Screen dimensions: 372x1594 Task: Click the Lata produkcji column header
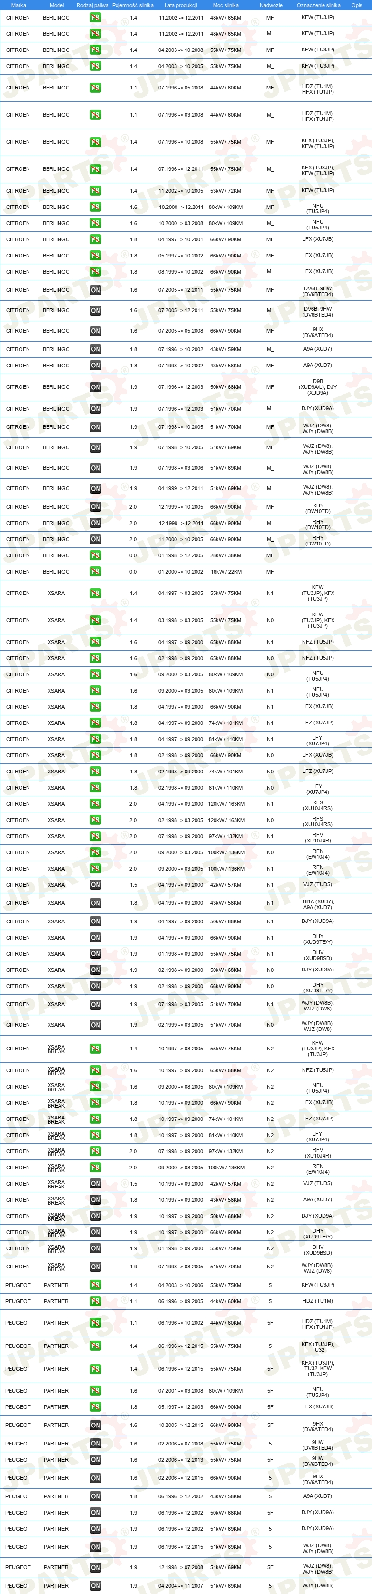click(x=181, y=5)
